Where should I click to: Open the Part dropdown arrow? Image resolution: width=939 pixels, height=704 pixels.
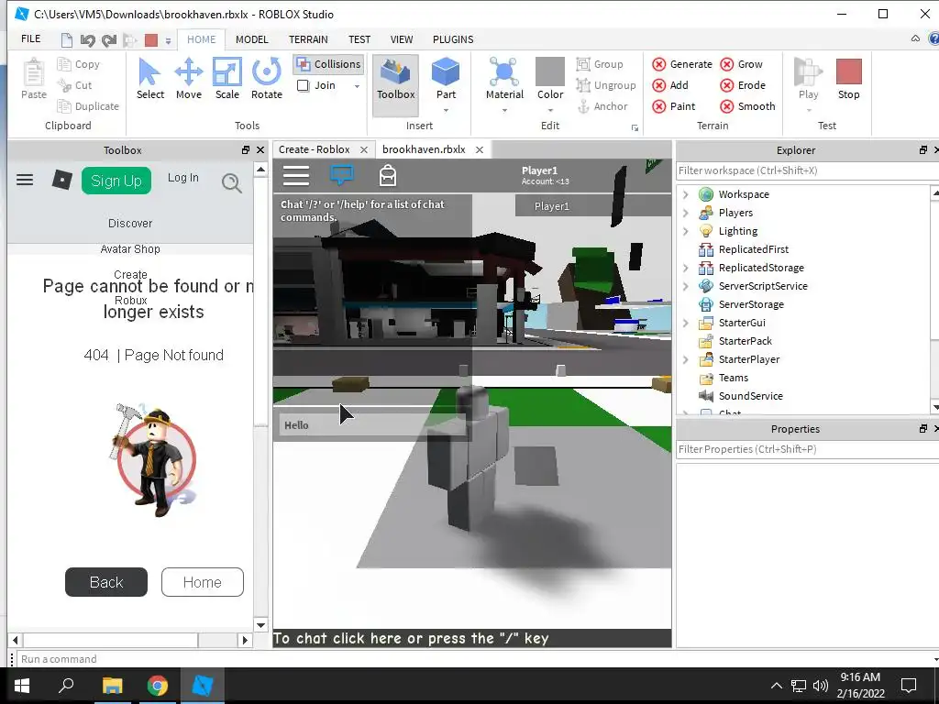click(x=447, y=110)
